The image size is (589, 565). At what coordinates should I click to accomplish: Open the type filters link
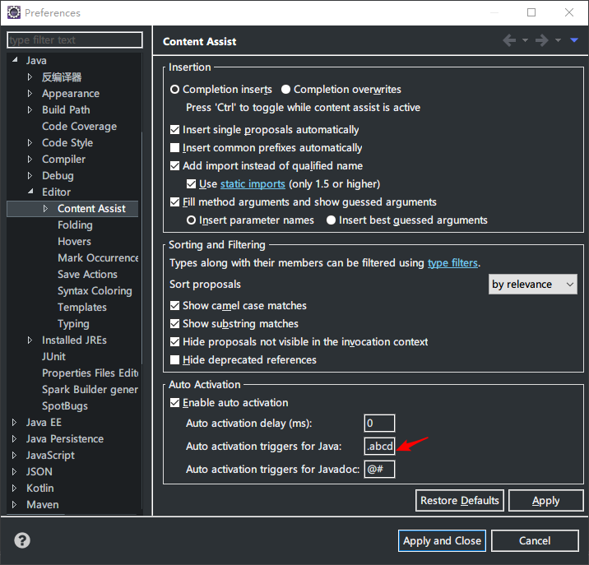coord(452,263)
